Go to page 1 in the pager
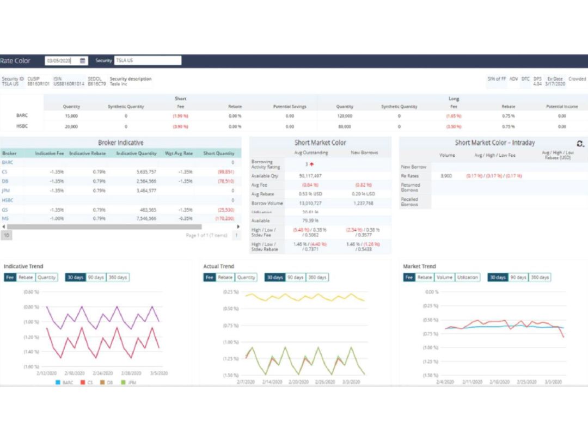Image resolution: width=588 pixels, height=441 pixels. pyautogui.click(x=237, y=236)
